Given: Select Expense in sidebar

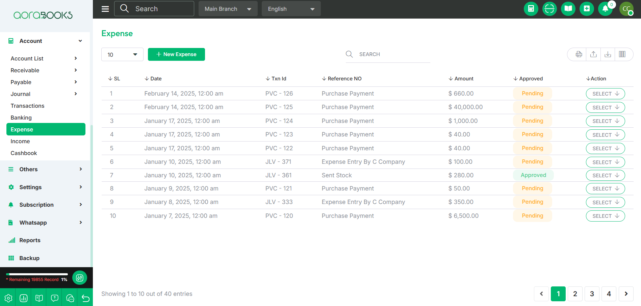Looking at the screenshot, I should (46, 129).
